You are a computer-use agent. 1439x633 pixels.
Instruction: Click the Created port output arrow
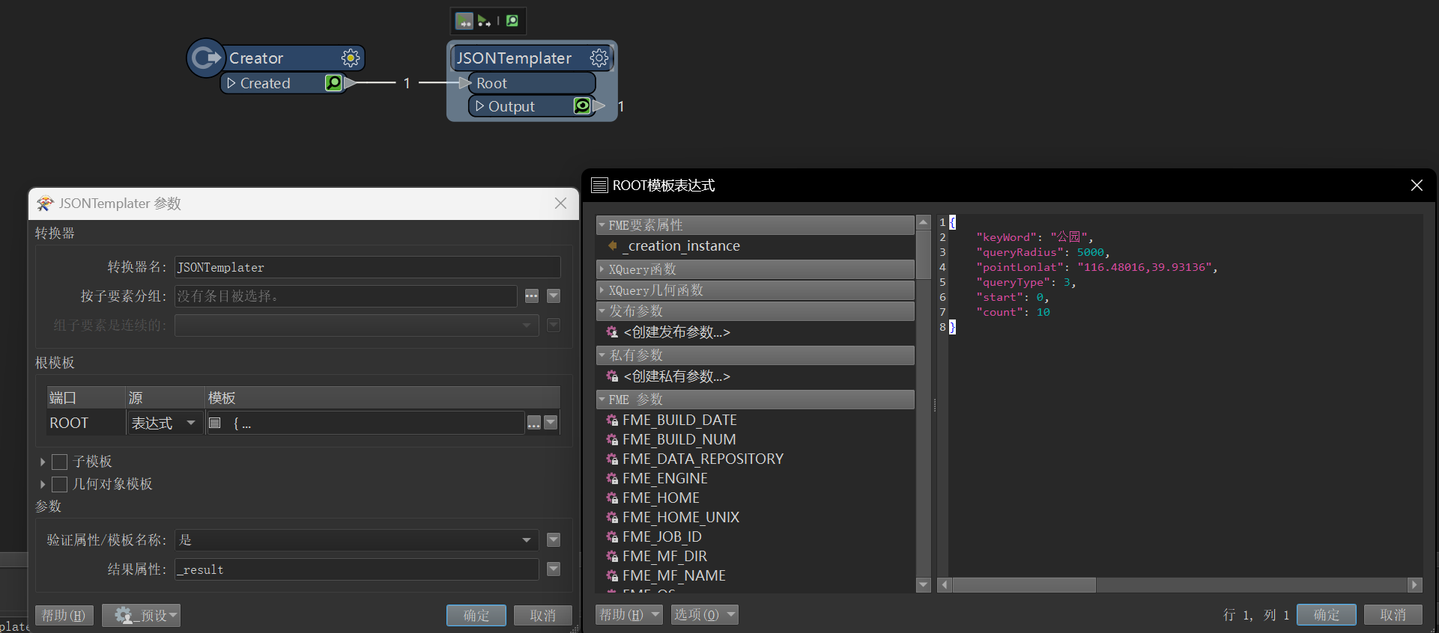tap(351, 82)
